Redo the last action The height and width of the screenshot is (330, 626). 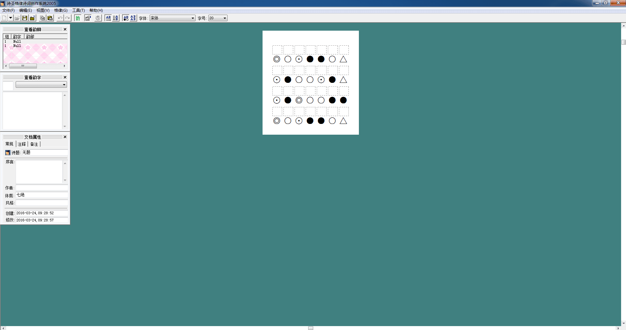tap(68, 18)
